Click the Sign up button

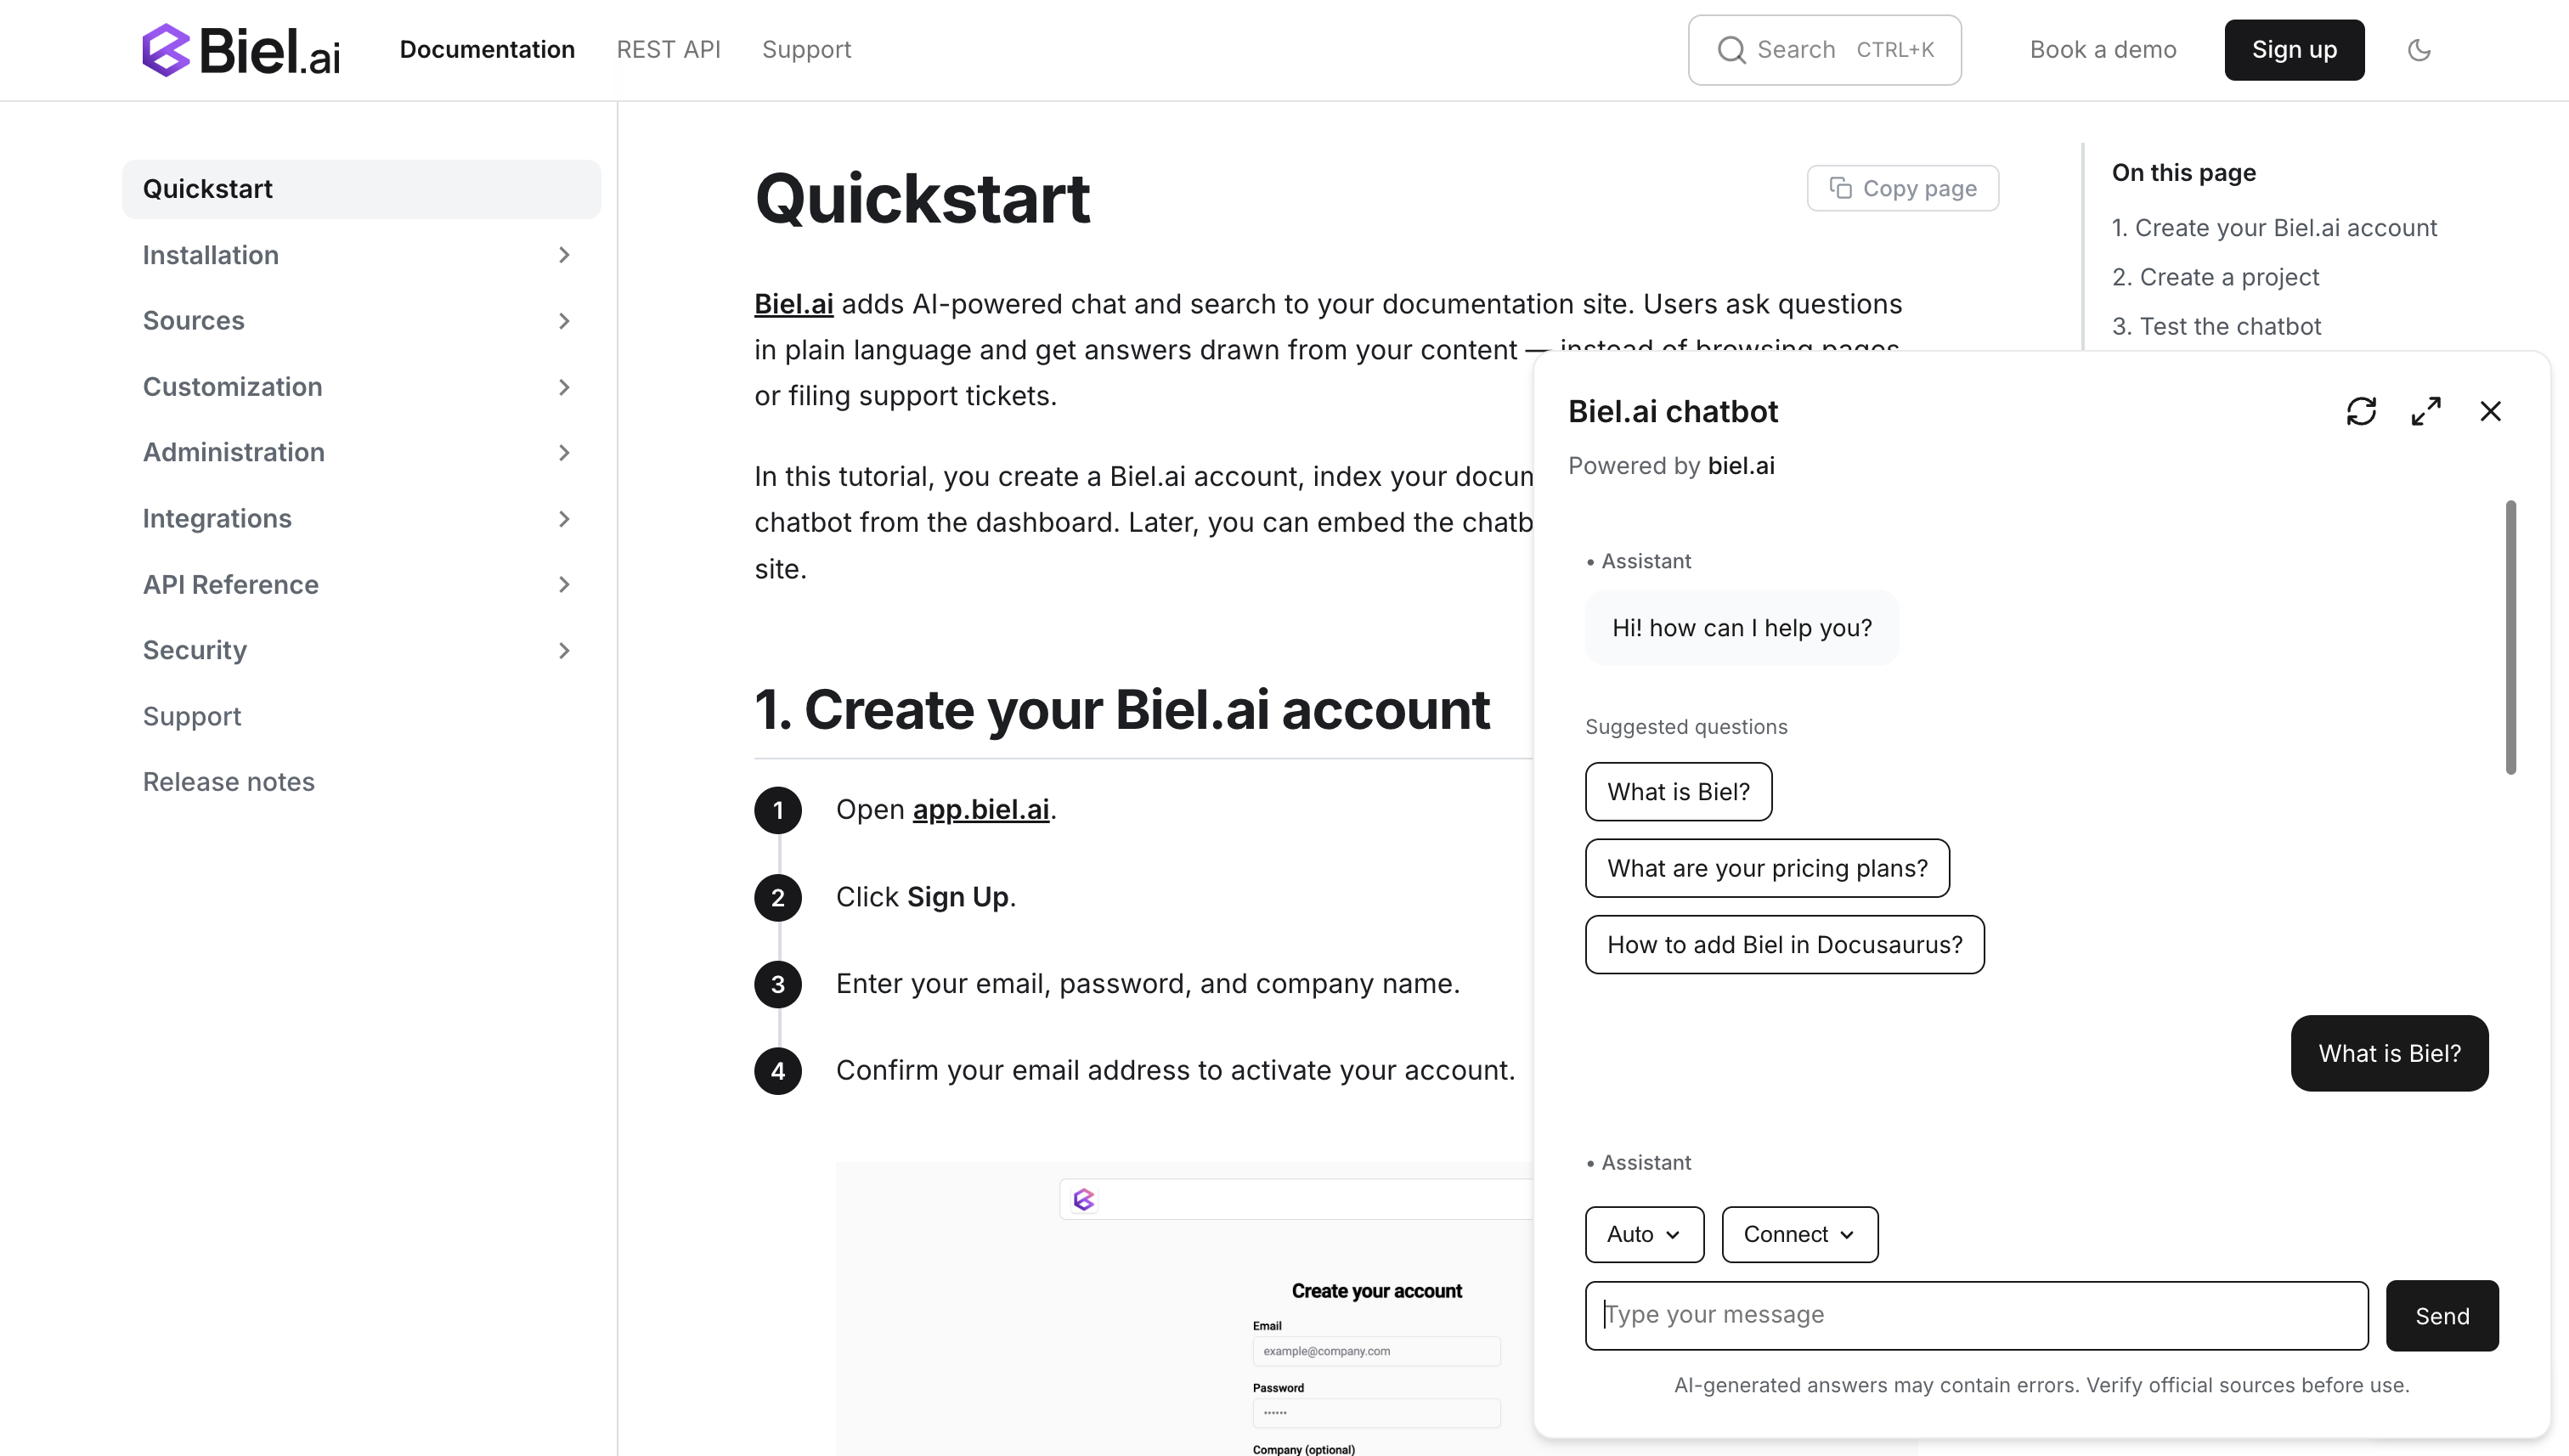pos(2293,49)
